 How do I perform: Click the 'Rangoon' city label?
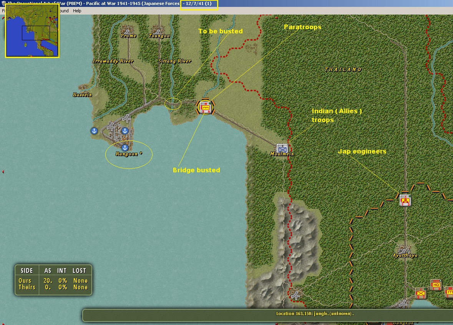126,154
